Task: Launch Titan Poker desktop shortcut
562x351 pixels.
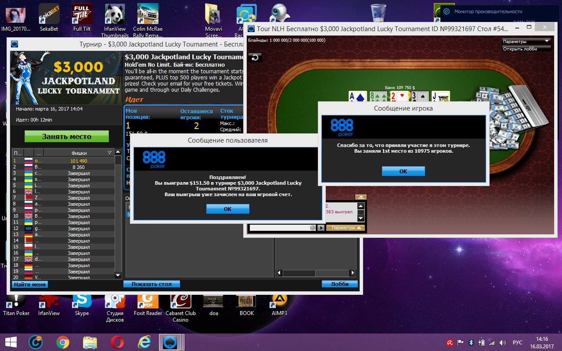Action: tap(16, 304)
